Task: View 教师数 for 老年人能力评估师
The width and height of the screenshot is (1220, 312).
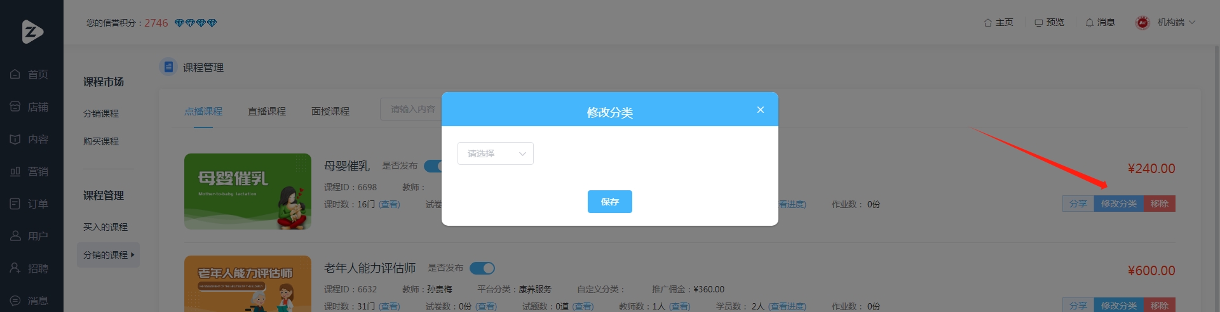Action: pyautogui.click(x=679, y=306)
